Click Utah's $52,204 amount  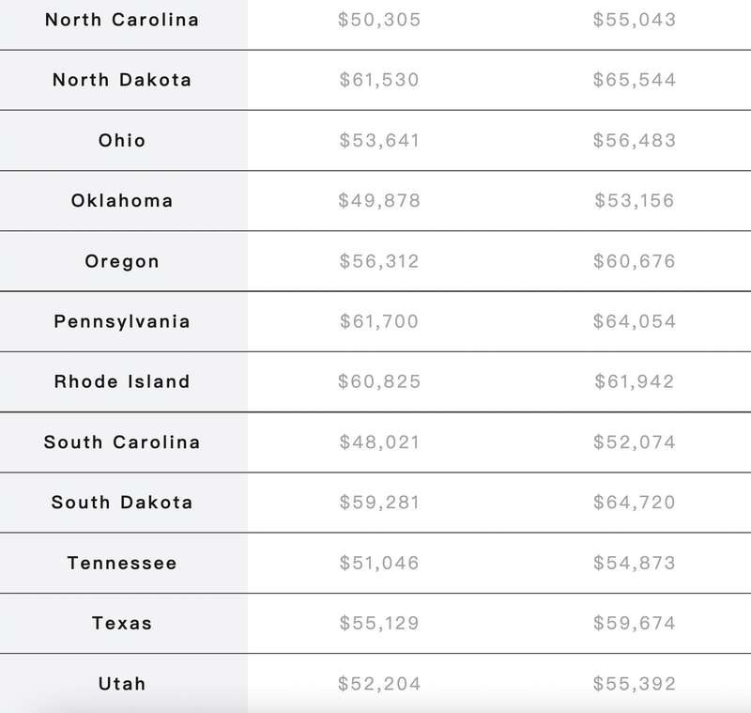pos(379,683)
